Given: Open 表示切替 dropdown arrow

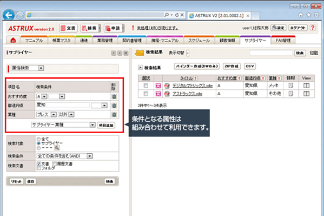Looking at the screenshot, I should click(188, 53).
